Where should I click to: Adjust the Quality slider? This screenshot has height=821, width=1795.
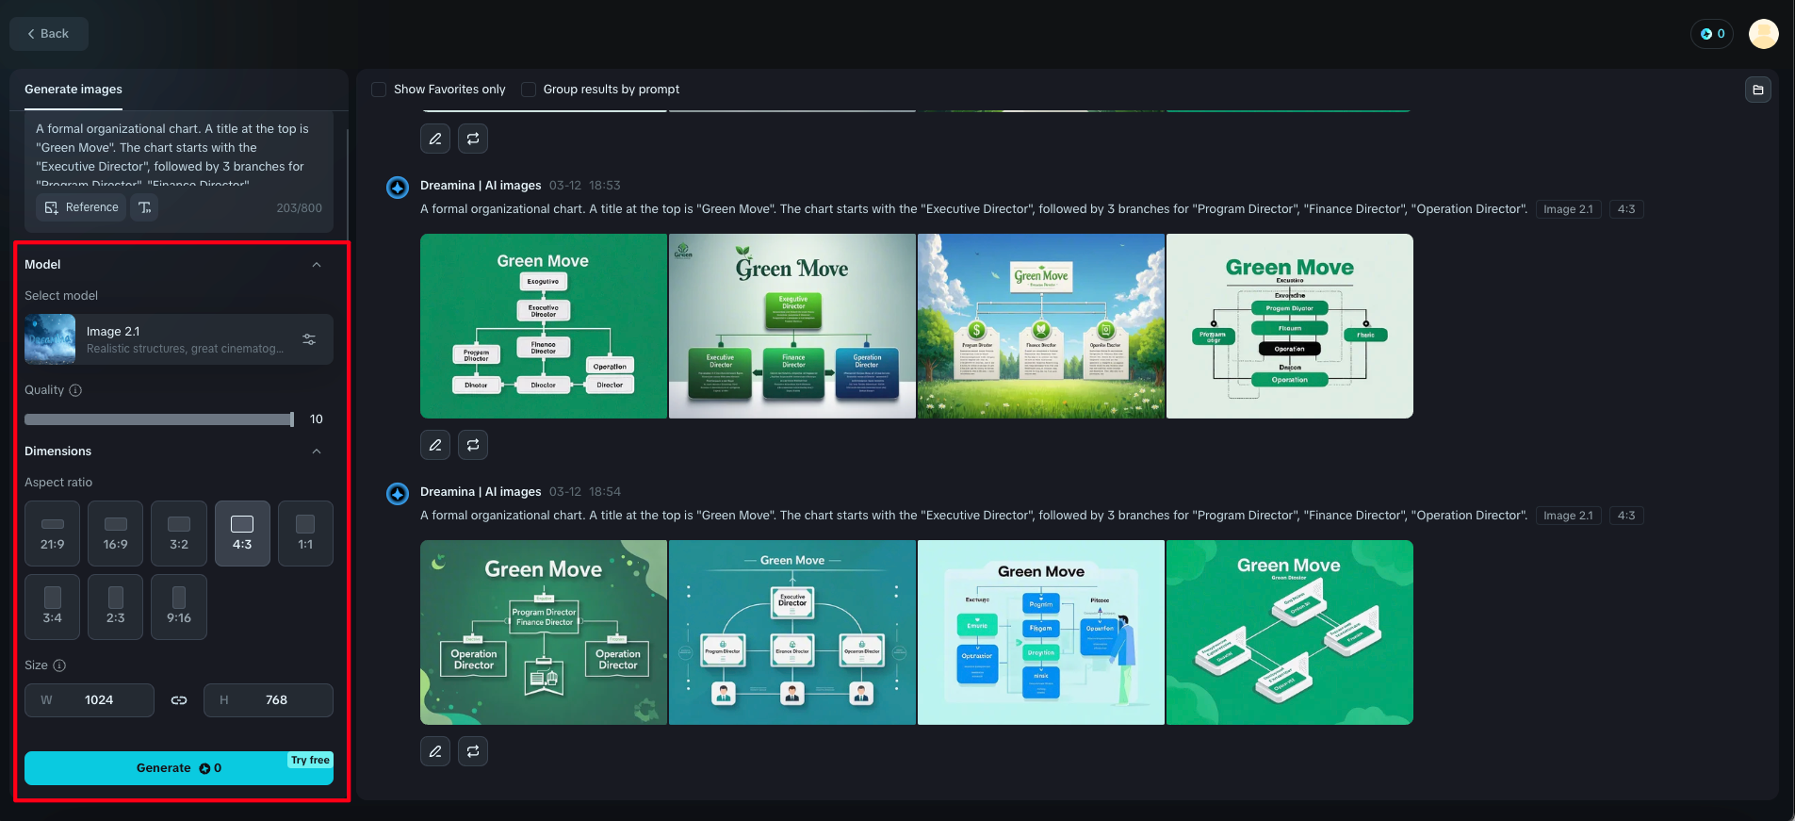coord(159,419)
